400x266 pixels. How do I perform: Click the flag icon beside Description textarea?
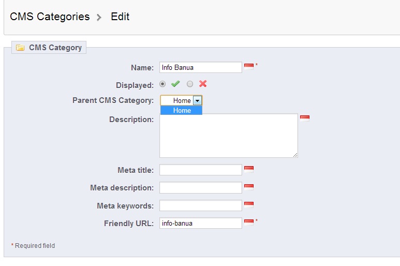pos(305,118)
